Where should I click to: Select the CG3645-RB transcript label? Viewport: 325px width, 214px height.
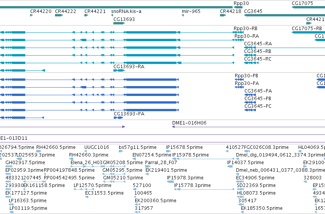(257, 51)
